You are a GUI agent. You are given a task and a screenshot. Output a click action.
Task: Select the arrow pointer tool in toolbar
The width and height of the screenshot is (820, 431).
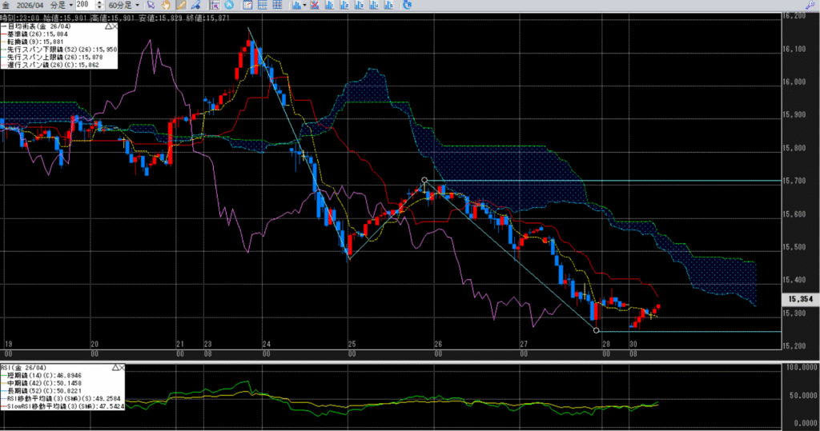click(x=151, y=6)
